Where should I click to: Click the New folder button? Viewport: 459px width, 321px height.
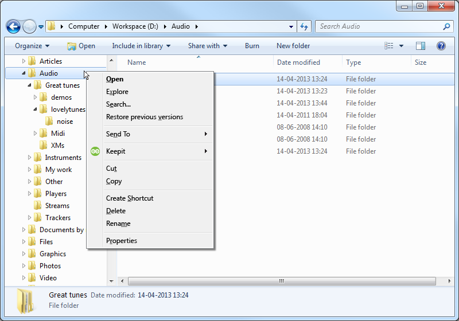[x=293, y=46]
